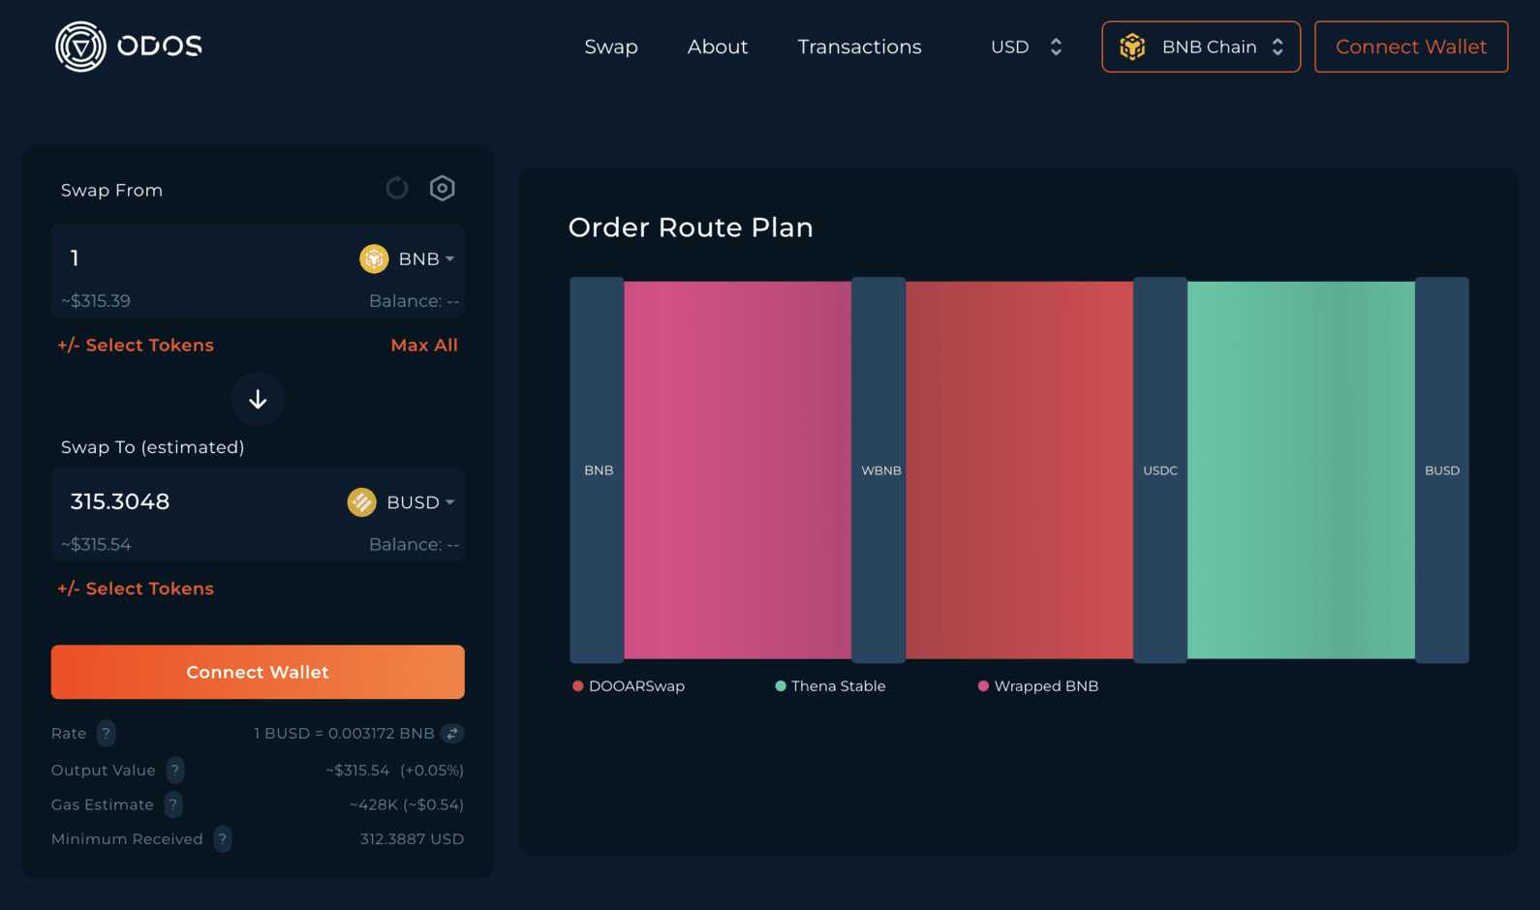Click the ODOS logo icon
This screenshot has height=910, width=1540.
coord(80,46)
